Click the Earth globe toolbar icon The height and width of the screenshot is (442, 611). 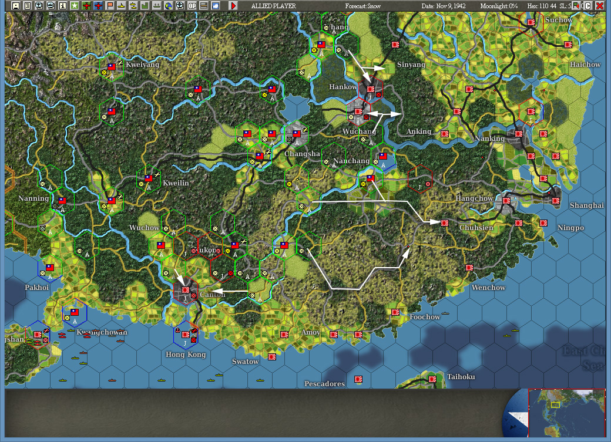tap(169, 5)
